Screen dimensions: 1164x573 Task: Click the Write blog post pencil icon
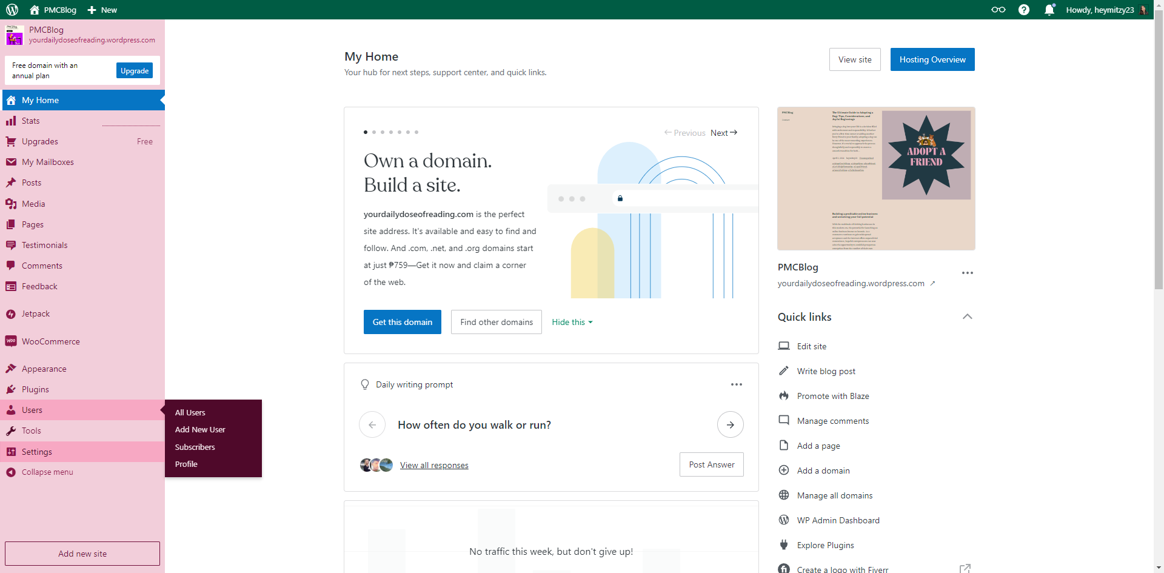784,371
